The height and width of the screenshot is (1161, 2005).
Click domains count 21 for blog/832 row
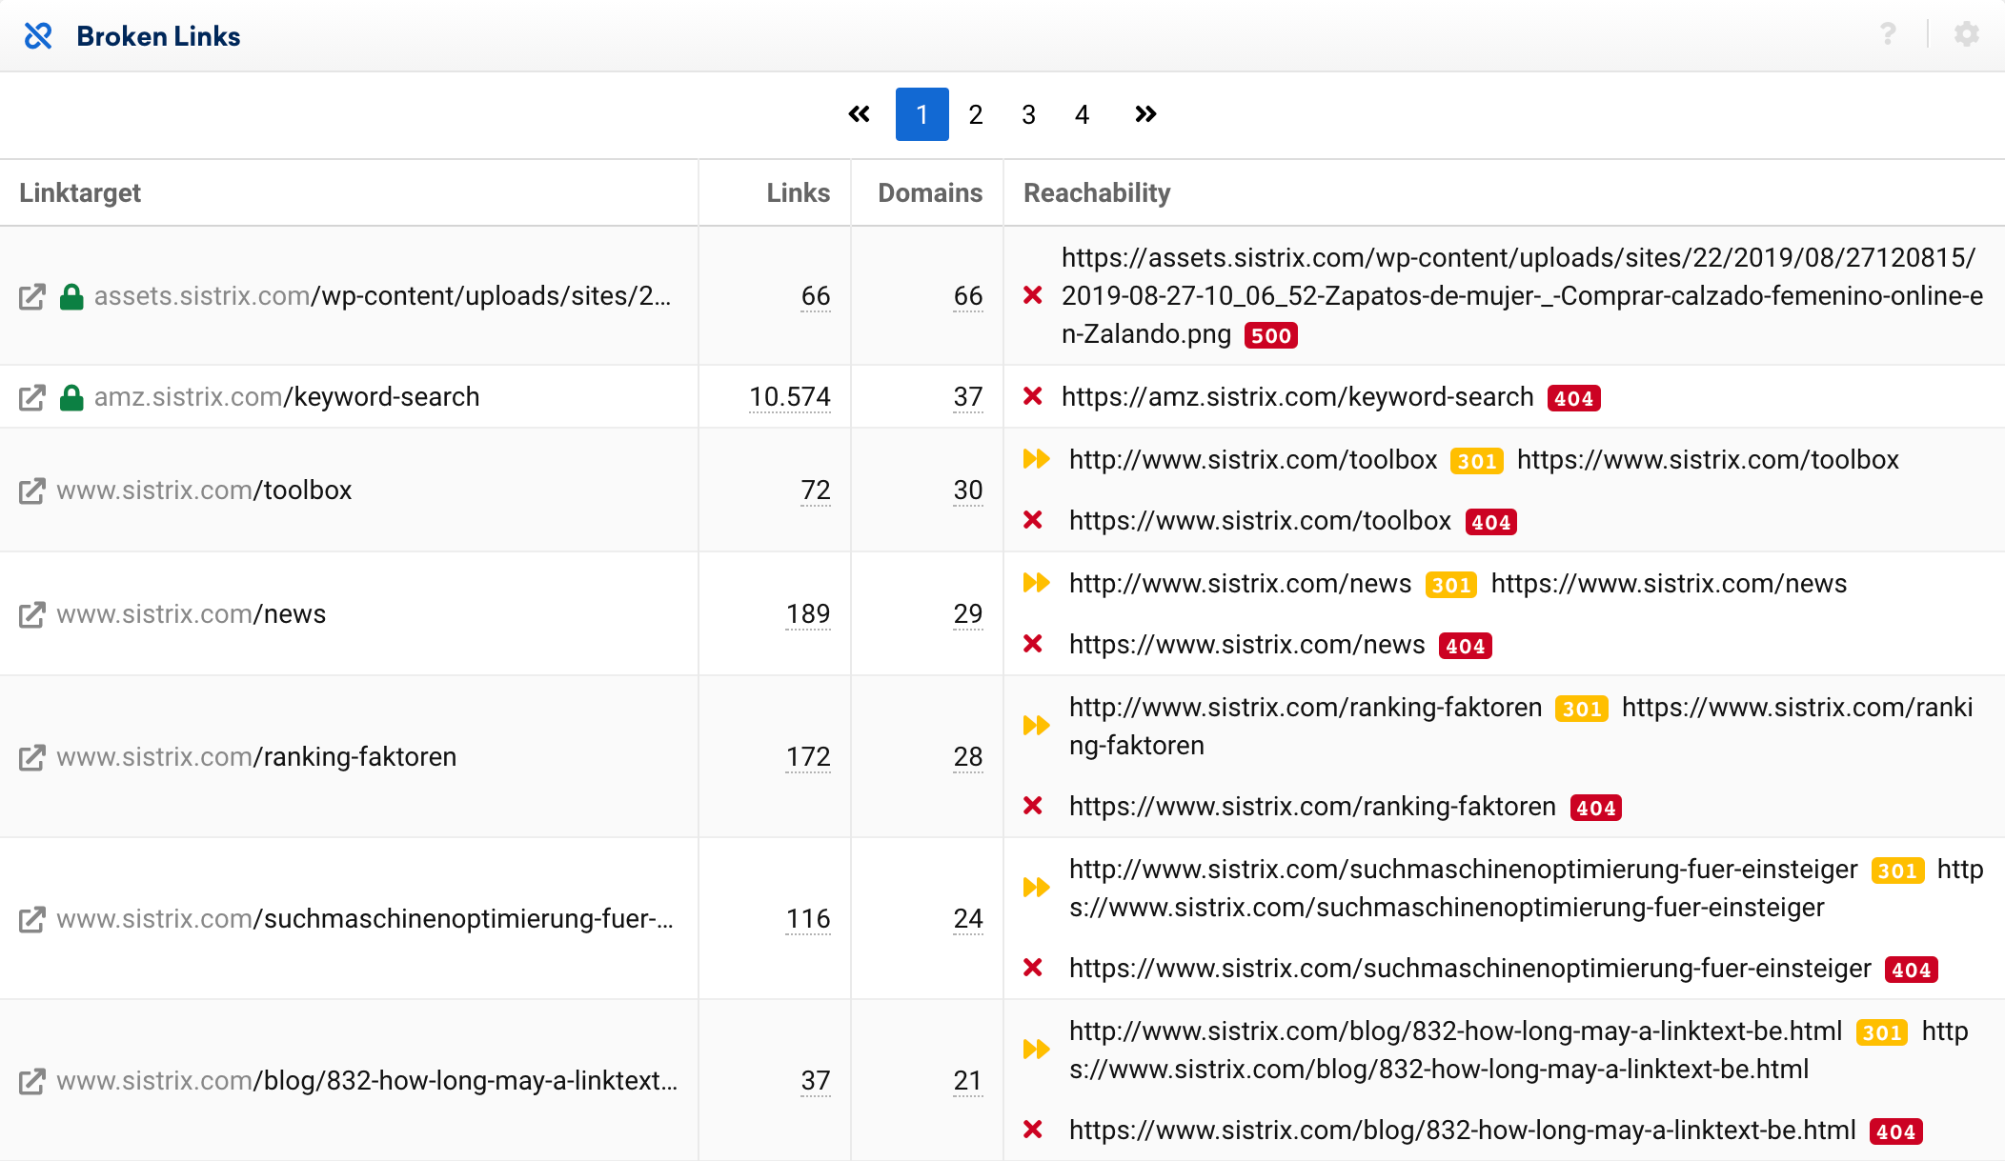968,1081
